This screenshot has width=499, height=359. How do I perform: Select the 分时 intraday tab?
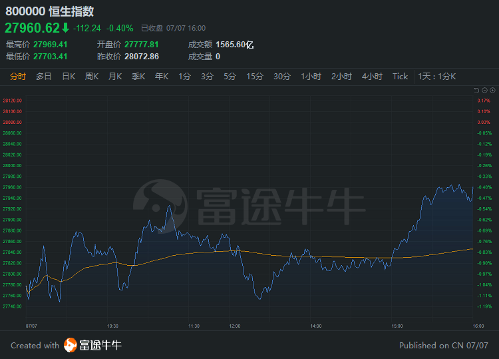pyautogui.click(x=18, y=77)
